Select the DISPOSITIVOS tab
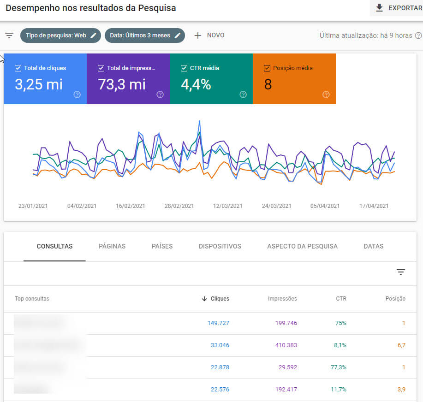 (220, 246)
